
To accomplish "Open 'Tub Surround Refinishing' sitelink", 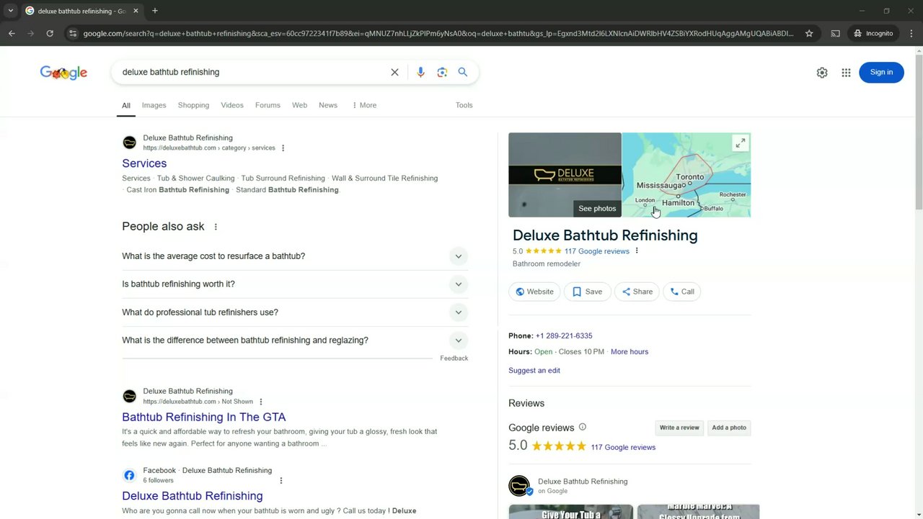I will (283, 179).
